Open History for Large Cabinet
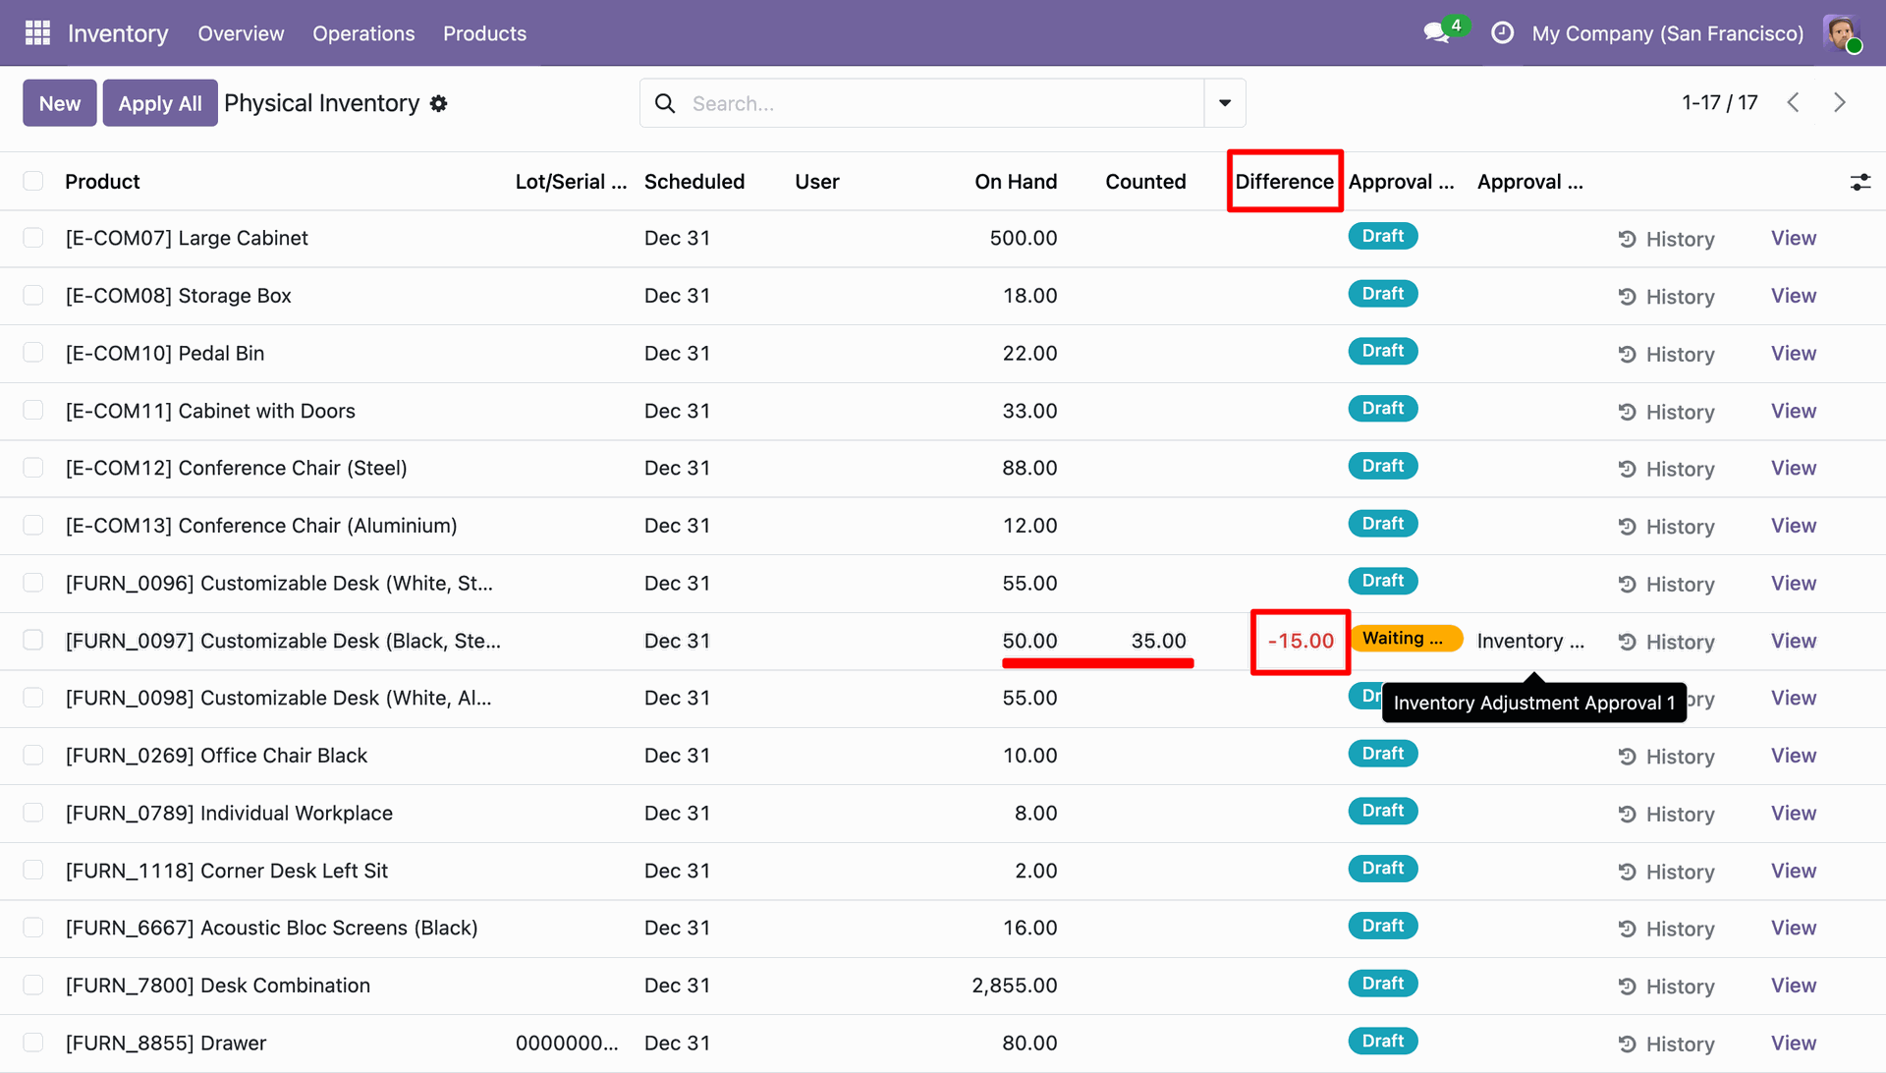1886x1073 pixels. point(1666,239)
